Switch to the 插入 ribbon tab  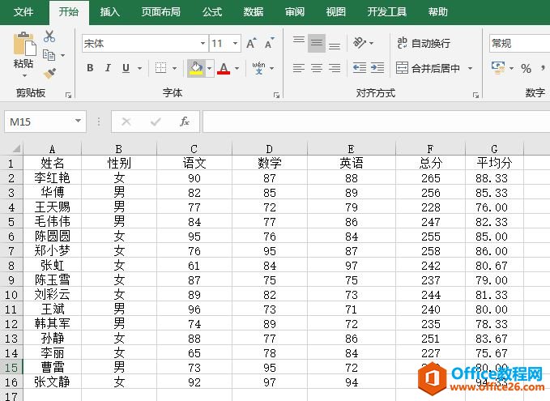109,12
